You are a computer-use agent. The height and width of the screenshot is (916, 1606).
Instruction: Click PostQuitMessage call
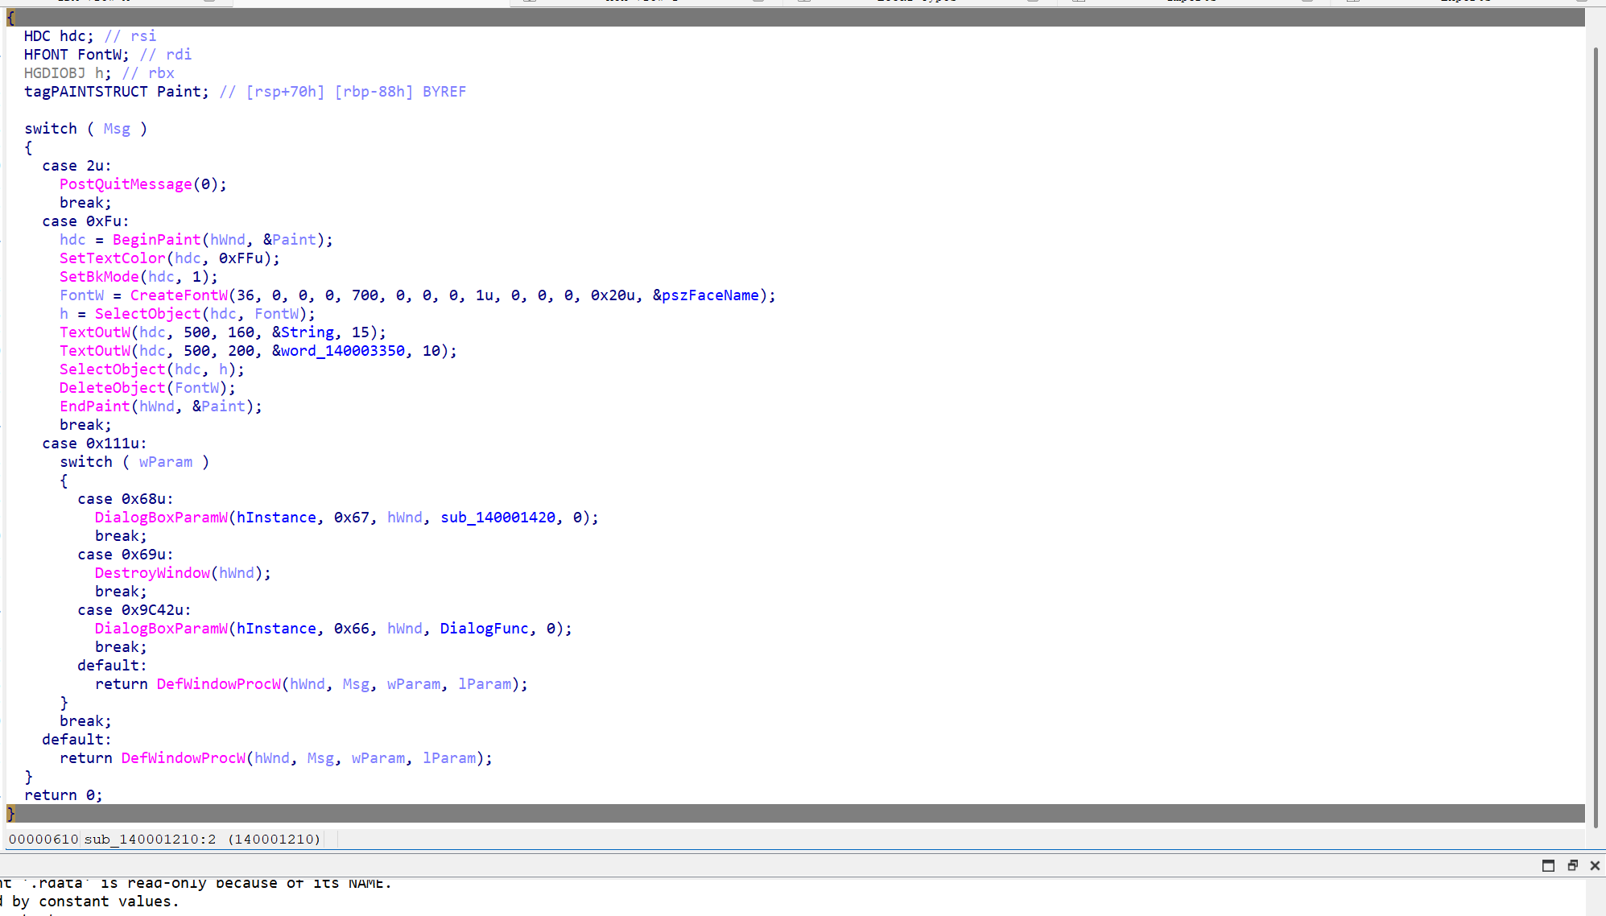pos(126,184)
